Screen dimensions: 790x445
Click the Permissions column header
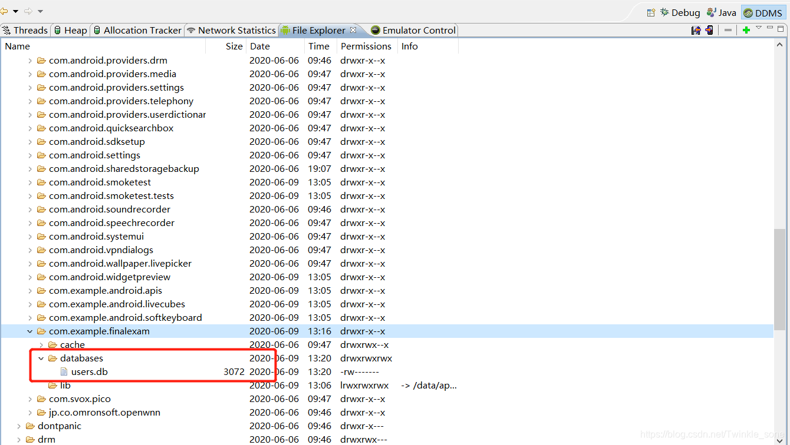click(366, 46)
